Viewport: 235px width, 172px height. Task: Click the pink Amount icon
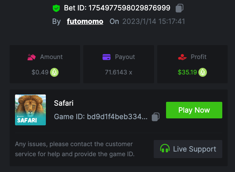(x=32, y=57)
